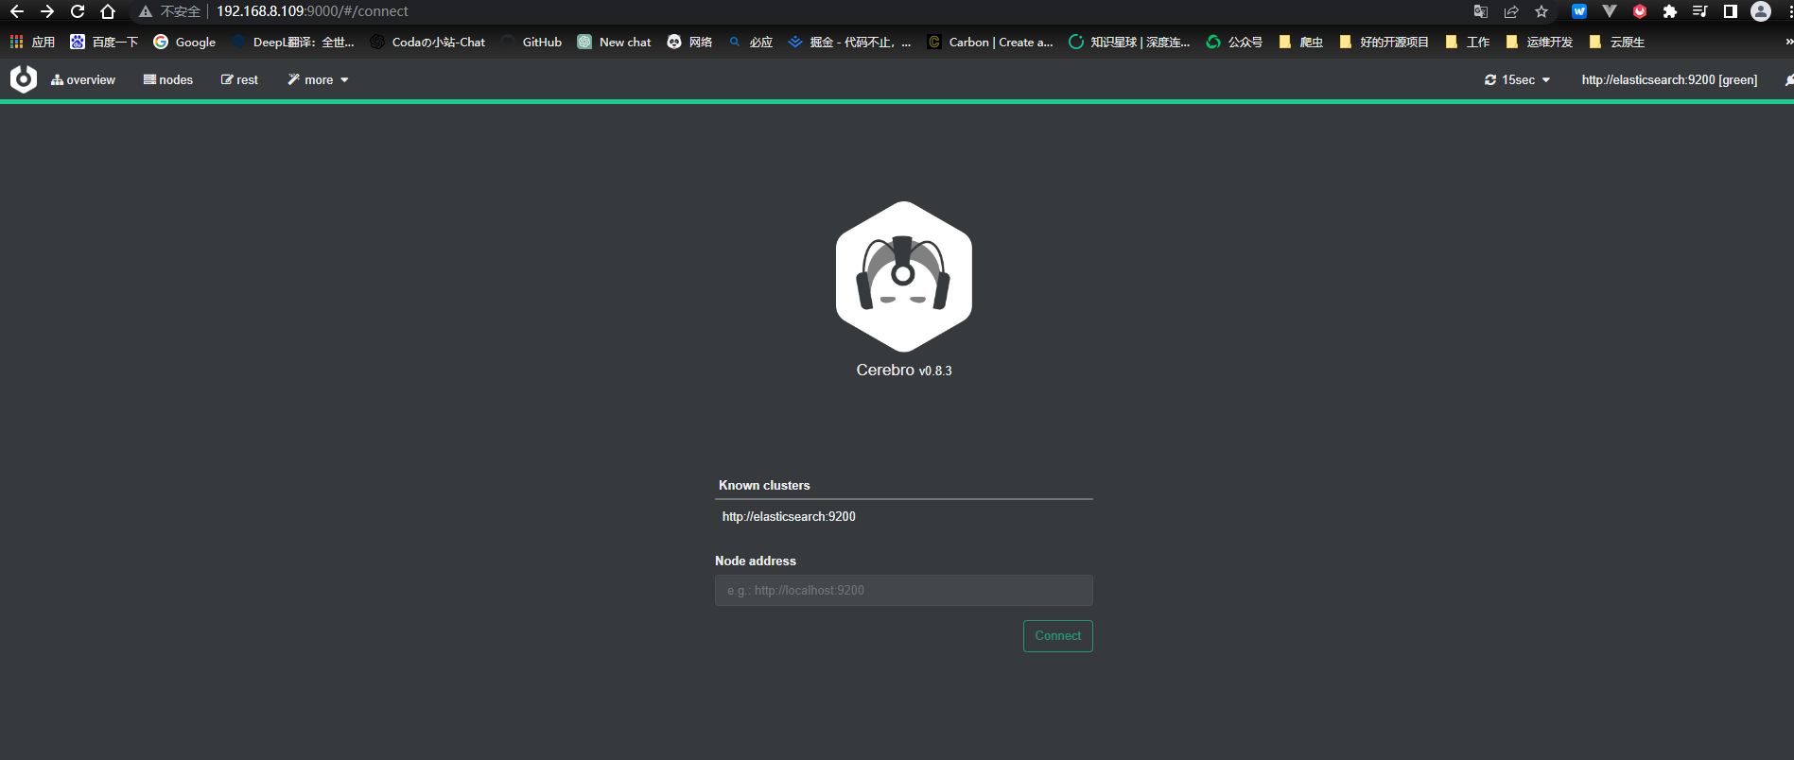
Task: Open the red hexagon extension icon
Action: point(1640,11)
